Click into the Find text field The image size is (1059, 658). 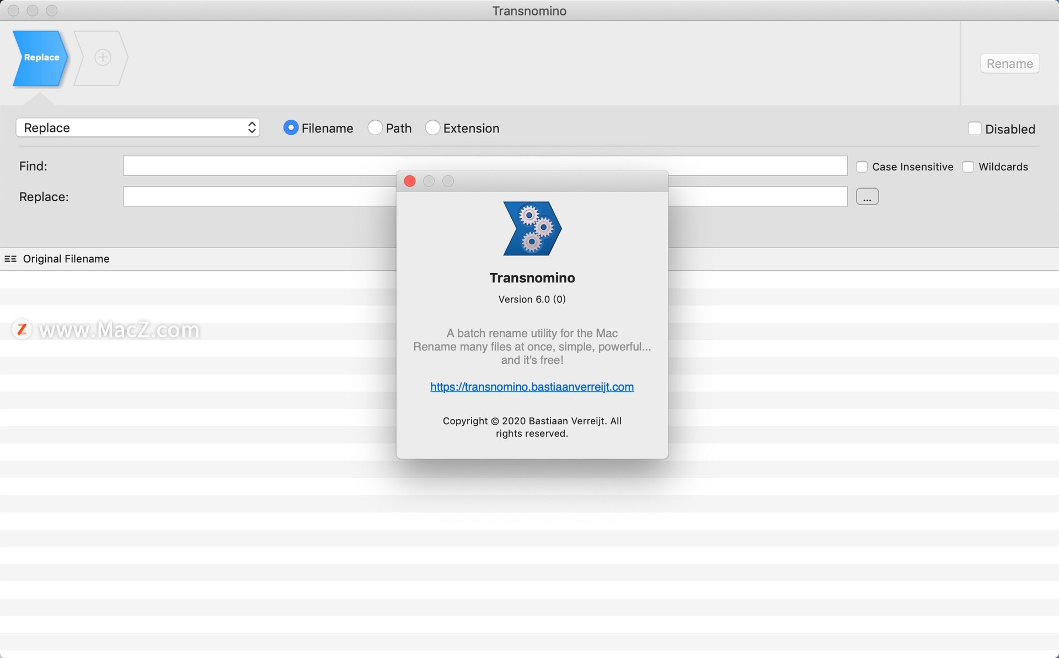point(485,166)
